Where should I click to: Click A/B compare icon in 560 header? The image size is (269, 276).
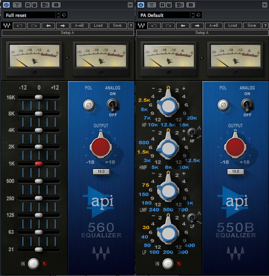pos(45,5)
